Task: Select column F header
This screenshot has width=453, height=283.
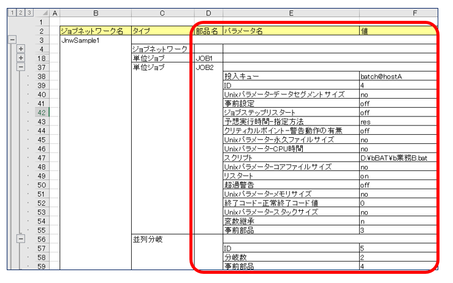Action: (397, 12)
